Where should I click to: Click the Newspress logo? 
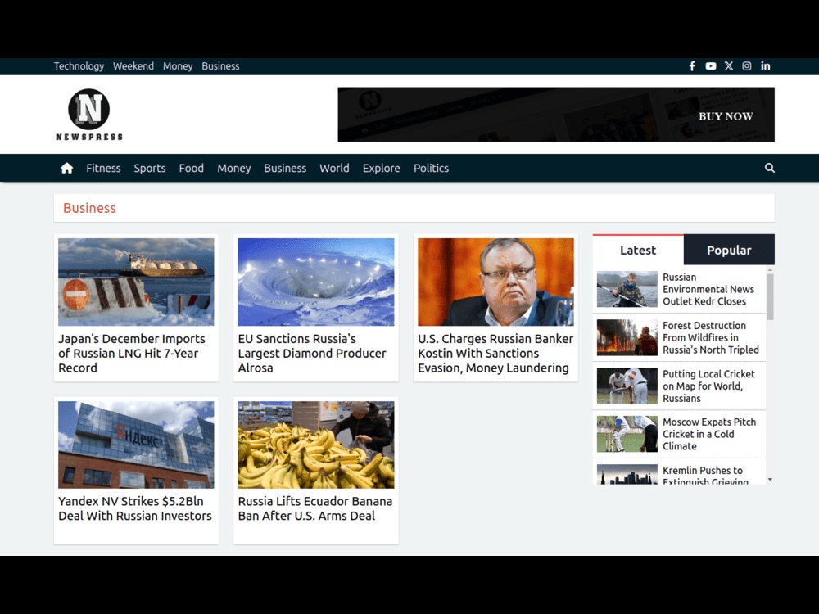(x=89, y=115)
